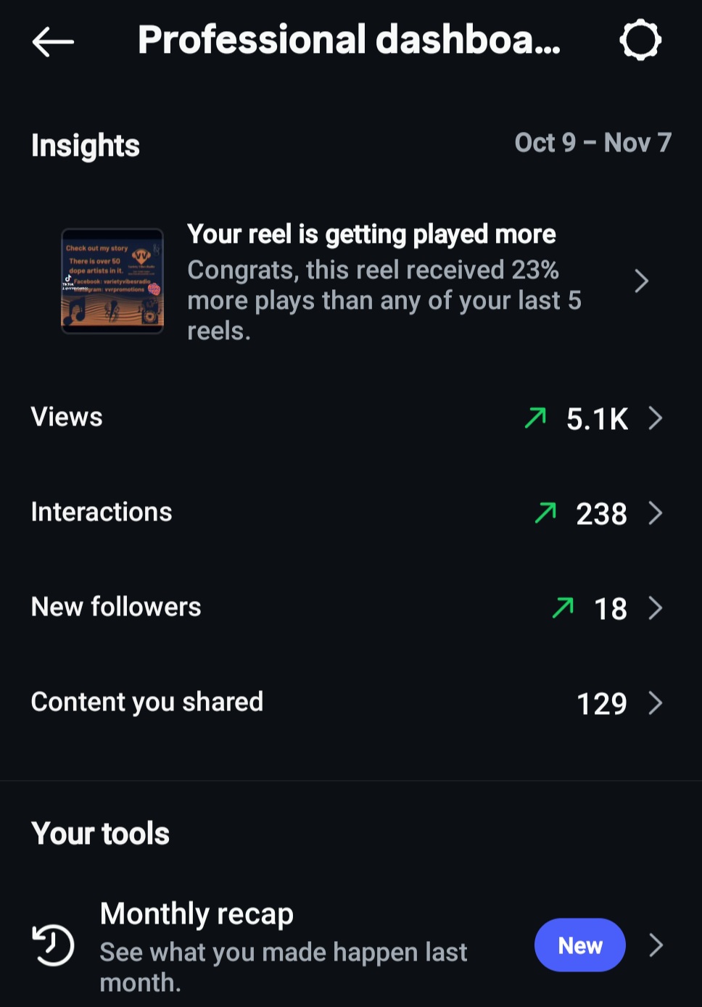Screen dimensions: 702x1007
Task: Tap the 129 content count
Action: (601, 703)
